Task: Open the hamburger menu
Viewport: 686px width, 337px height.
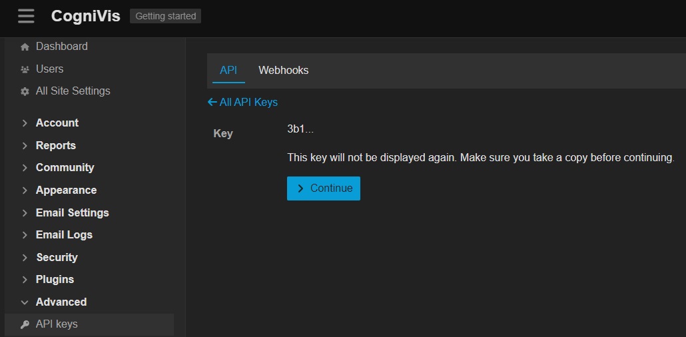Action: (26, 16)
